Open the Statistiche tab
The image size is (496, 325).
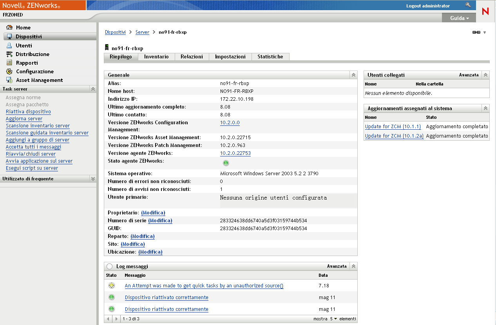coord(270,57)
